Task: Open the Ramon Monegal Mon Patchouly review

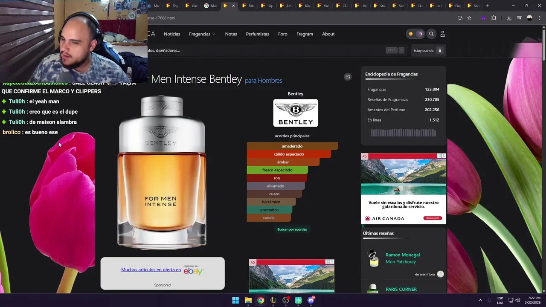Action: [403, 258]
